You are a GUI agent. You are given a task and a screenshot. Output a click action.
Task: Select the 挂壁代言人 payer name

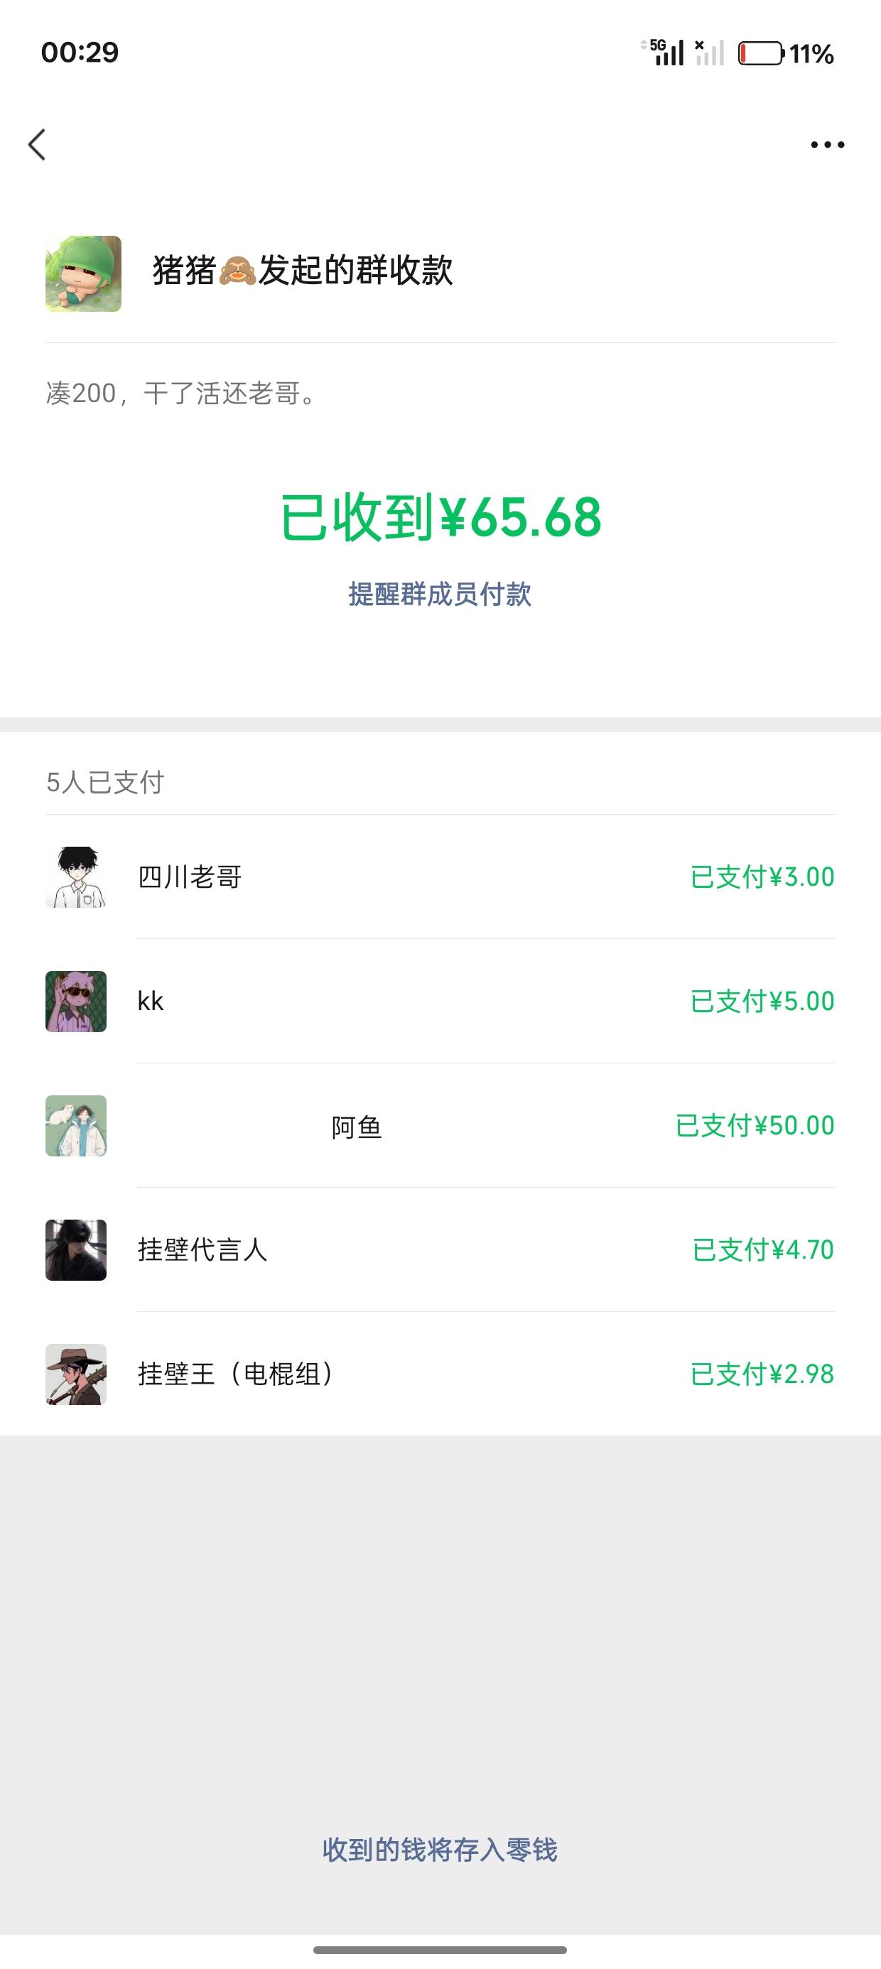[x=202, y=1249]
